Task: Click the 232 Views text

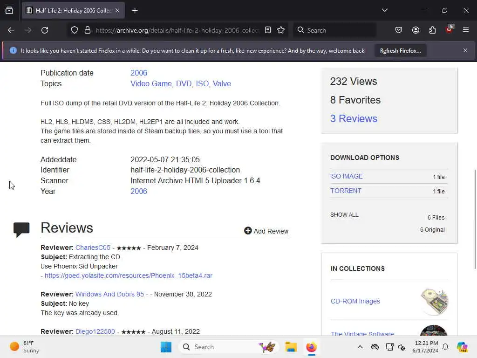Action: [x=354, y=81]
